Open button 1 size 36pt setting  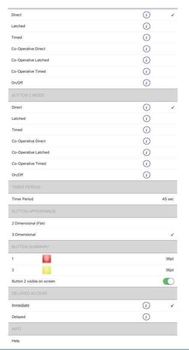pyautogui.click(x=169, y=259)
